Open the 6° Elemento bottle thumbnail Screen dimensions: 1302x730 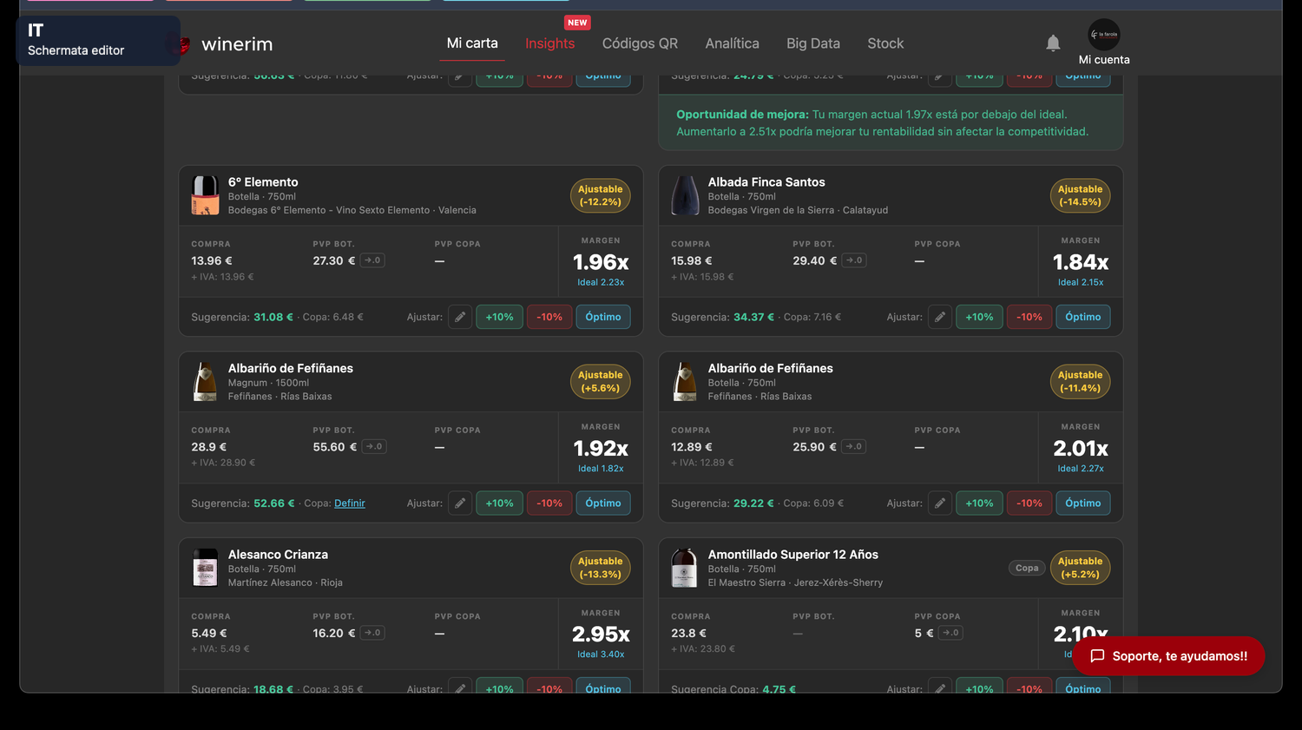205,195
